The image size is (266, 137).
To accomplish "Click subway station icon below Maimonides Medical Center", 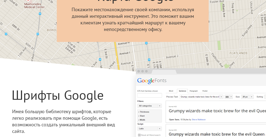I will [40, 14].
